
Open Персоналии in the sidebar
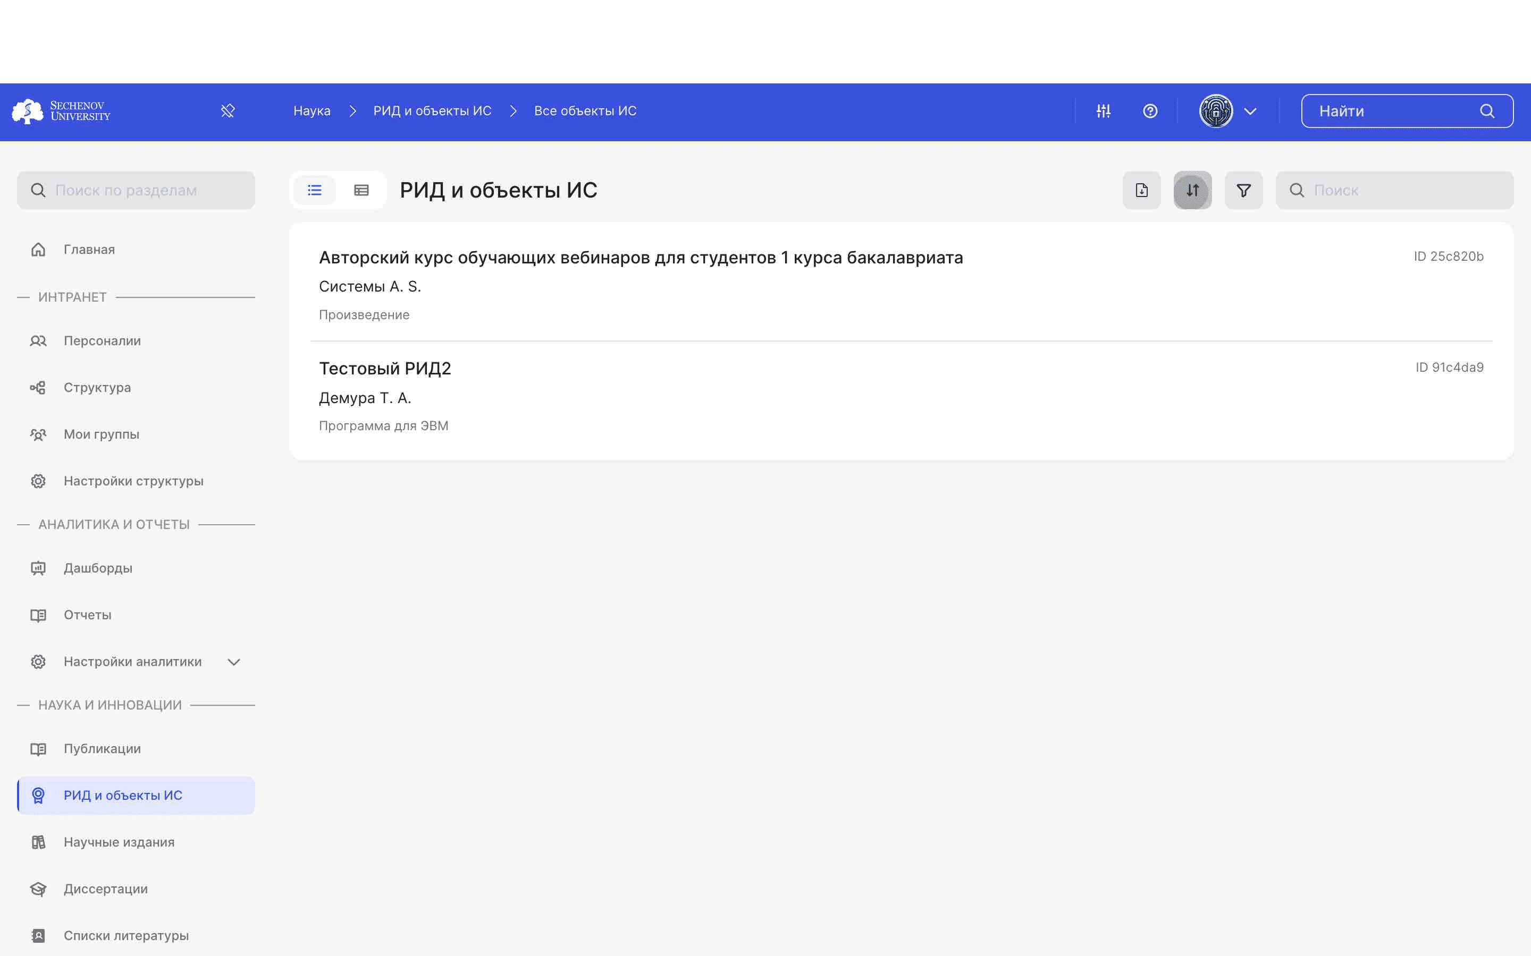tap(136, 341)
